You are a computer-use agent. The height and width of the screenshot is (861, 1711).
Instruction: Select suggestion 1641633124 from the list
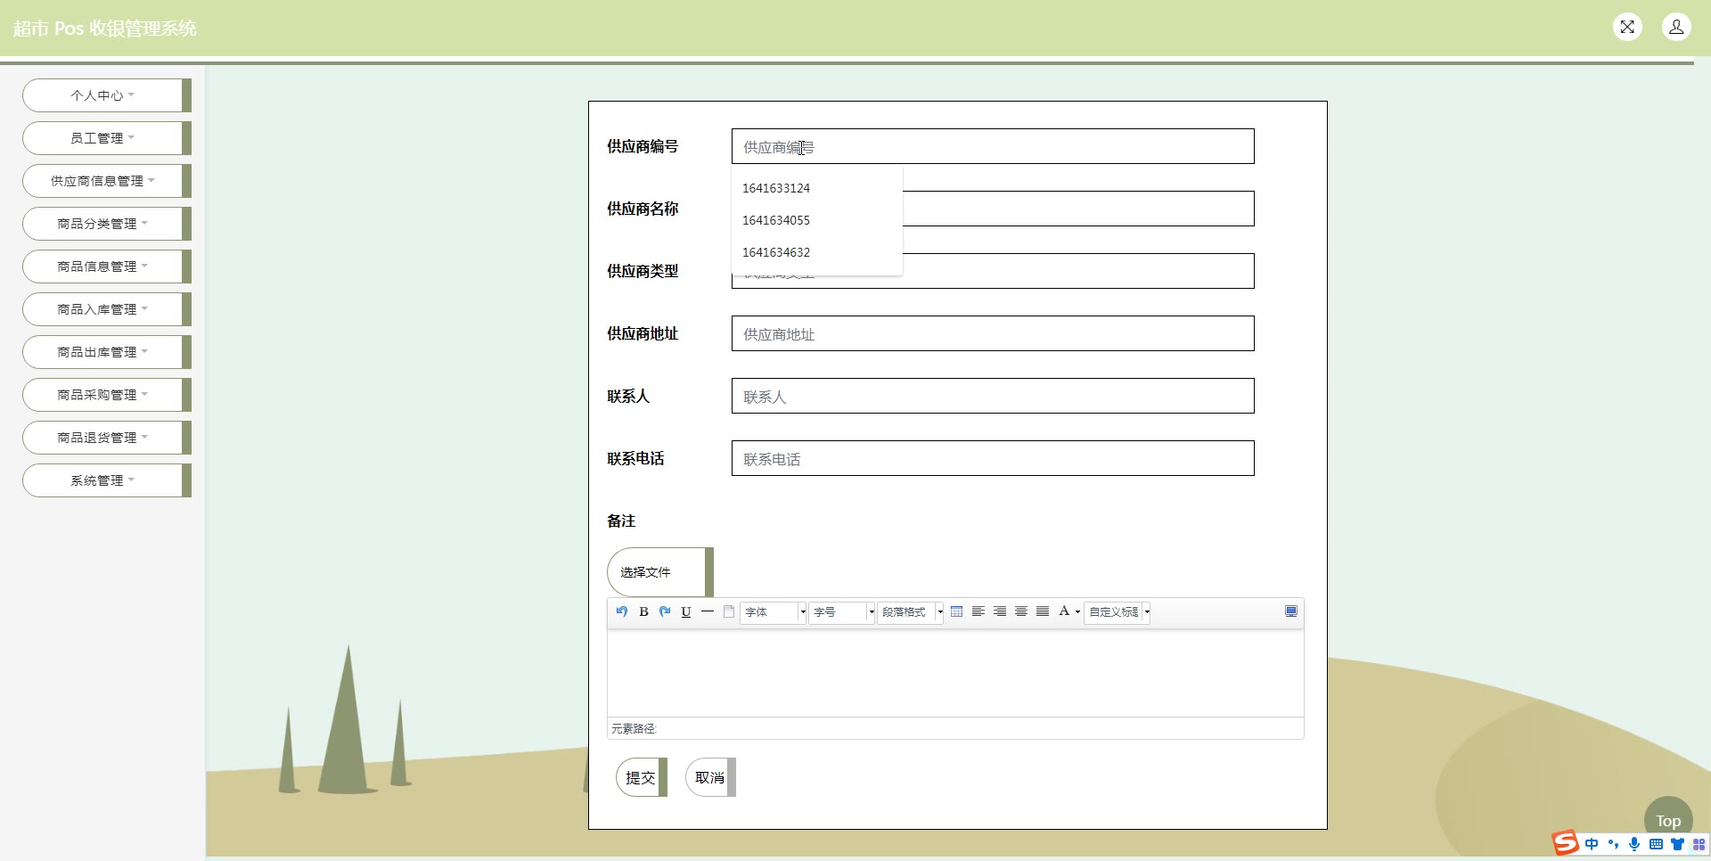(817, 188)
